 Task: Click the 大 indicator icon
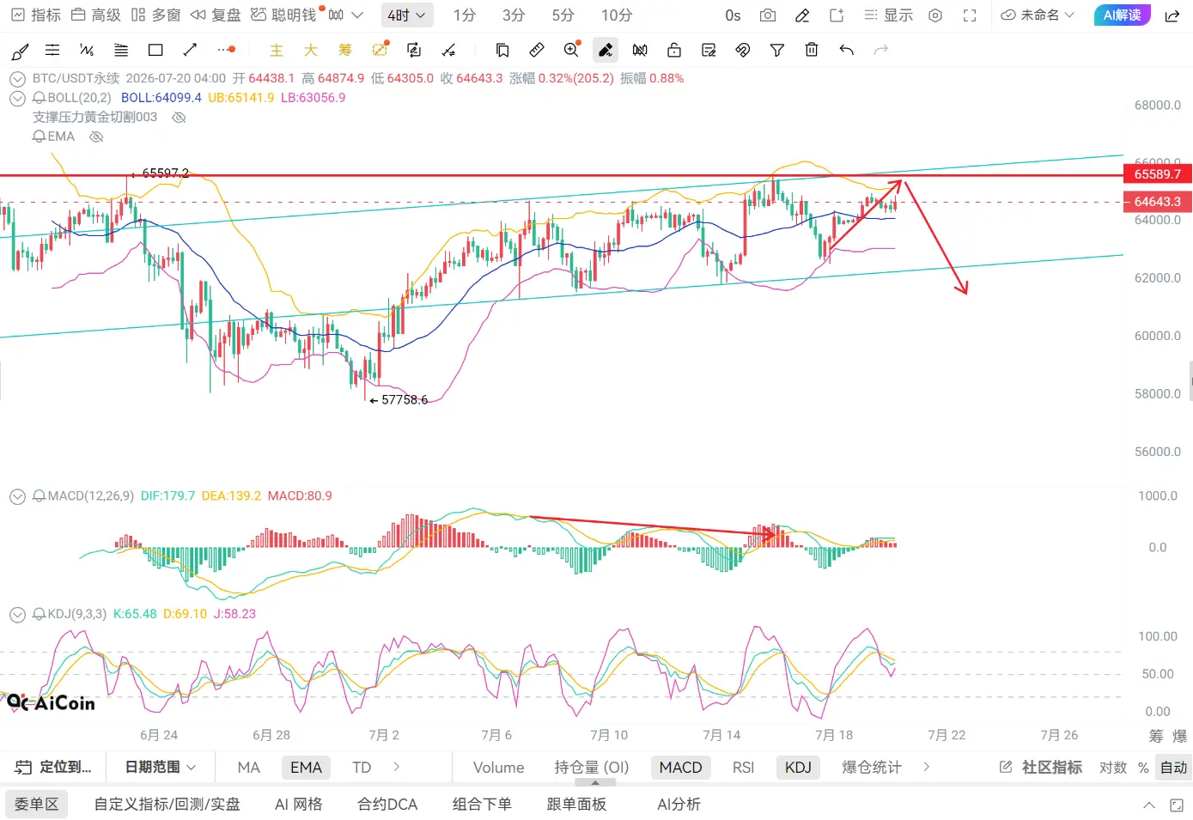point(311,51)
